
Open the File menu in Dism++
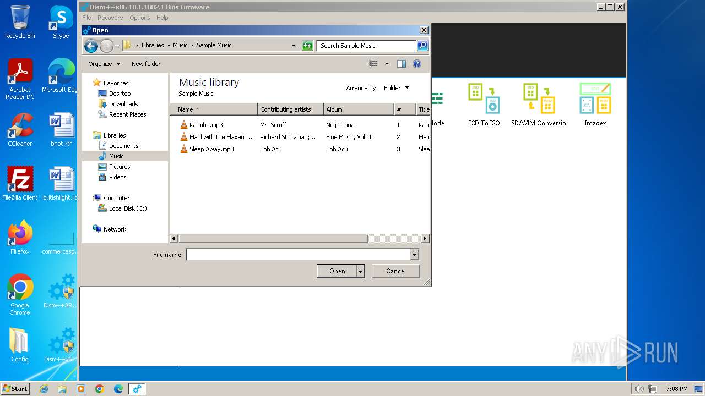click(x=86, y=18)
